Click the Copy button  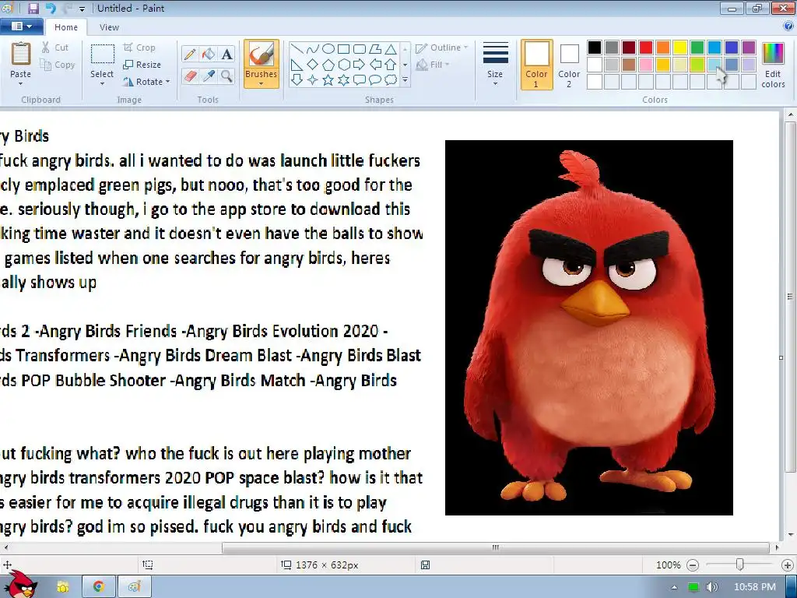[58, 65]
